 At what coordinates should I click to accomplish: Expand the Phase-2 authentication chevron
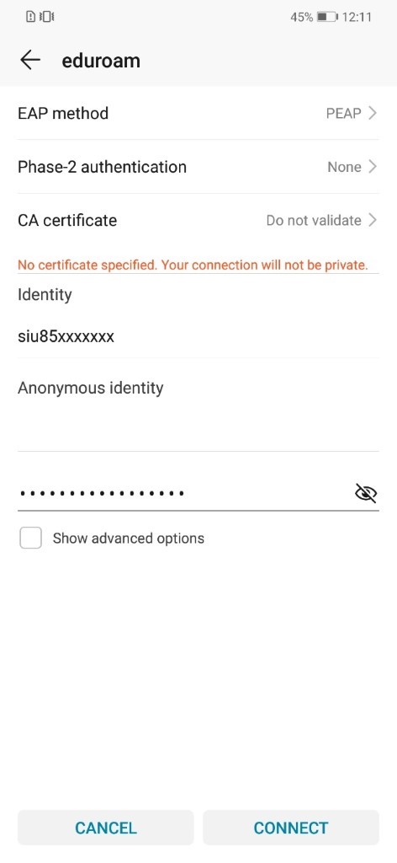point(373,167)
